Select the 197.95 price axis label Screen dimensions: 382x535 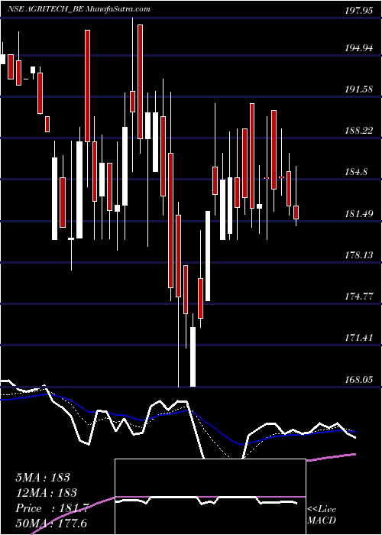click(358, 10)
